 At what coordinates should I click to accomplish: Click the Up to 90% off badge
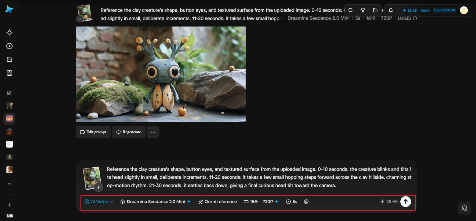[x=445, y=10]
